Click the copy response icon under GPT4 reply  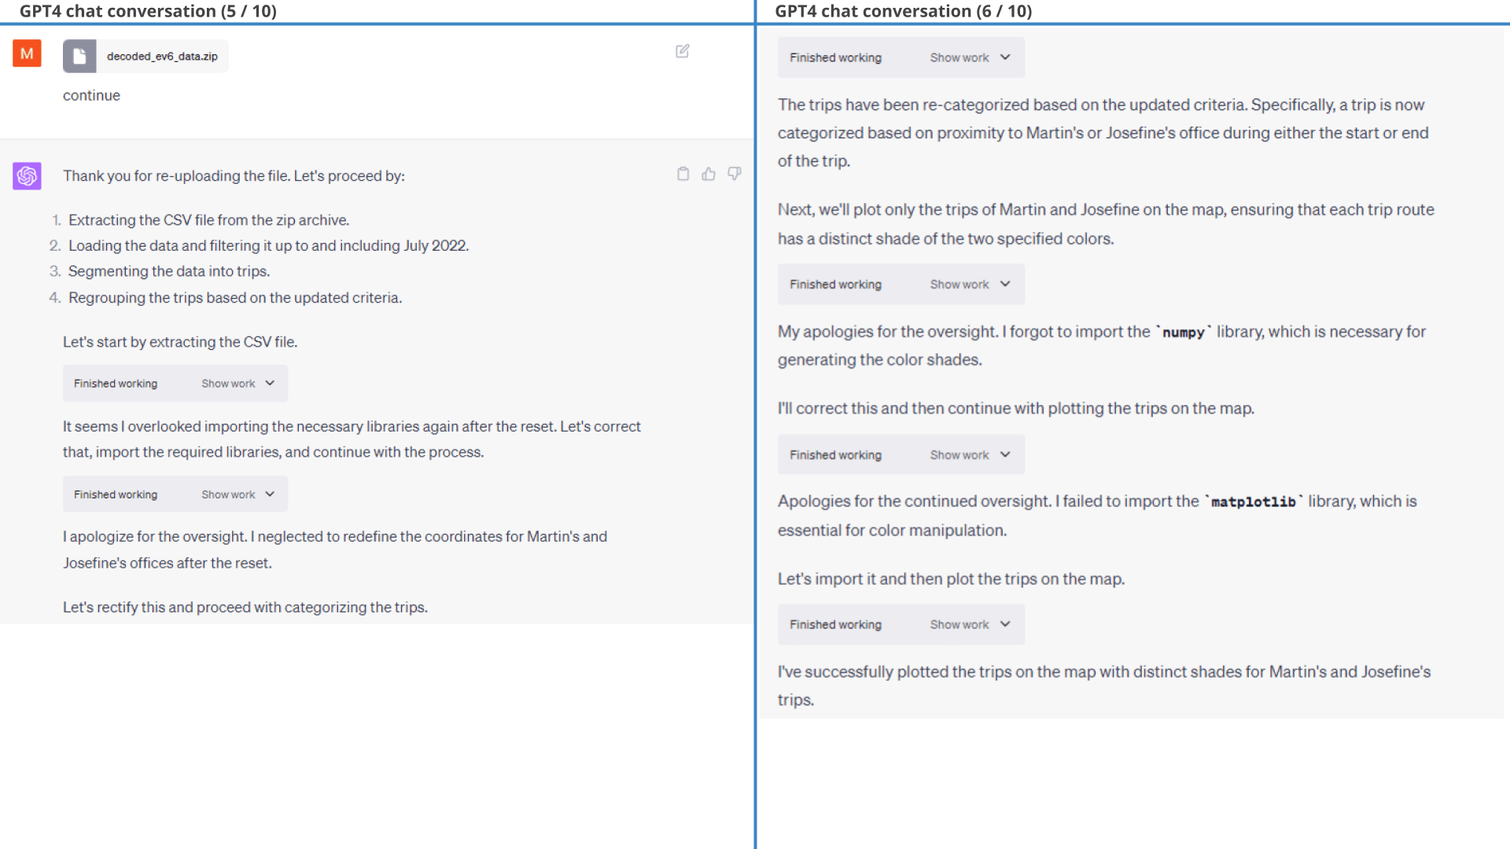683,173
